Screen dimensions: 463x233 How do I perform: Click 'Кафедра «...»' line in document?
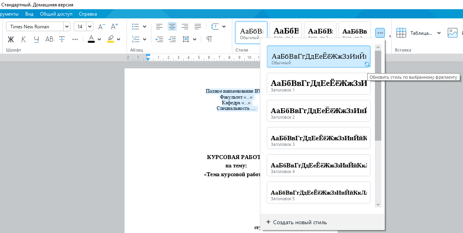click(x=236, y=103)
